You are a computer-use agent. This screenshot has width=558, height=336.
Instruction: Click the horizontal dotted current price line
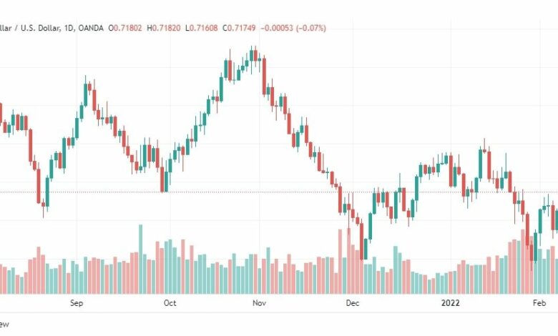[x=279, y=192]
